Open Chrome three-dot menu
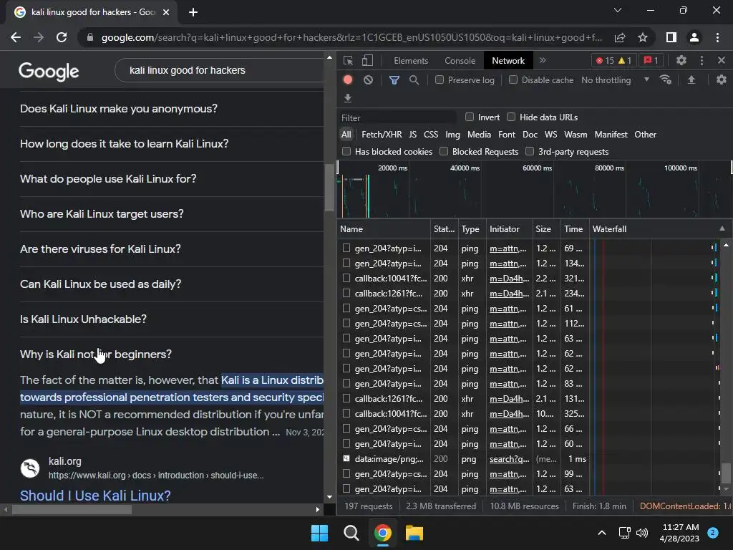The width and height of the screenshot is (733, 550). tap(717, 37)
